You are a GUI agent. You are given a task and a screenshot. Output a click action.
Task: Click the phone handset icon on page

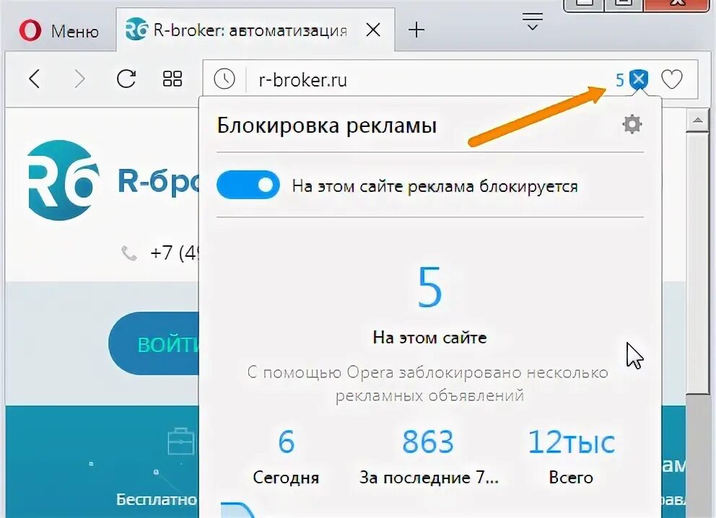pos(128,253)
